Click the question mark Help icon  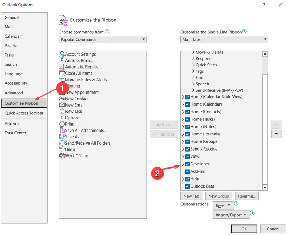tap(264, 5)
